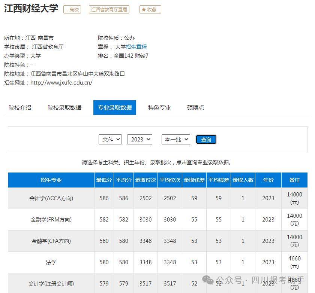Open the 本一批 batch dropdown

pos(176,140)
